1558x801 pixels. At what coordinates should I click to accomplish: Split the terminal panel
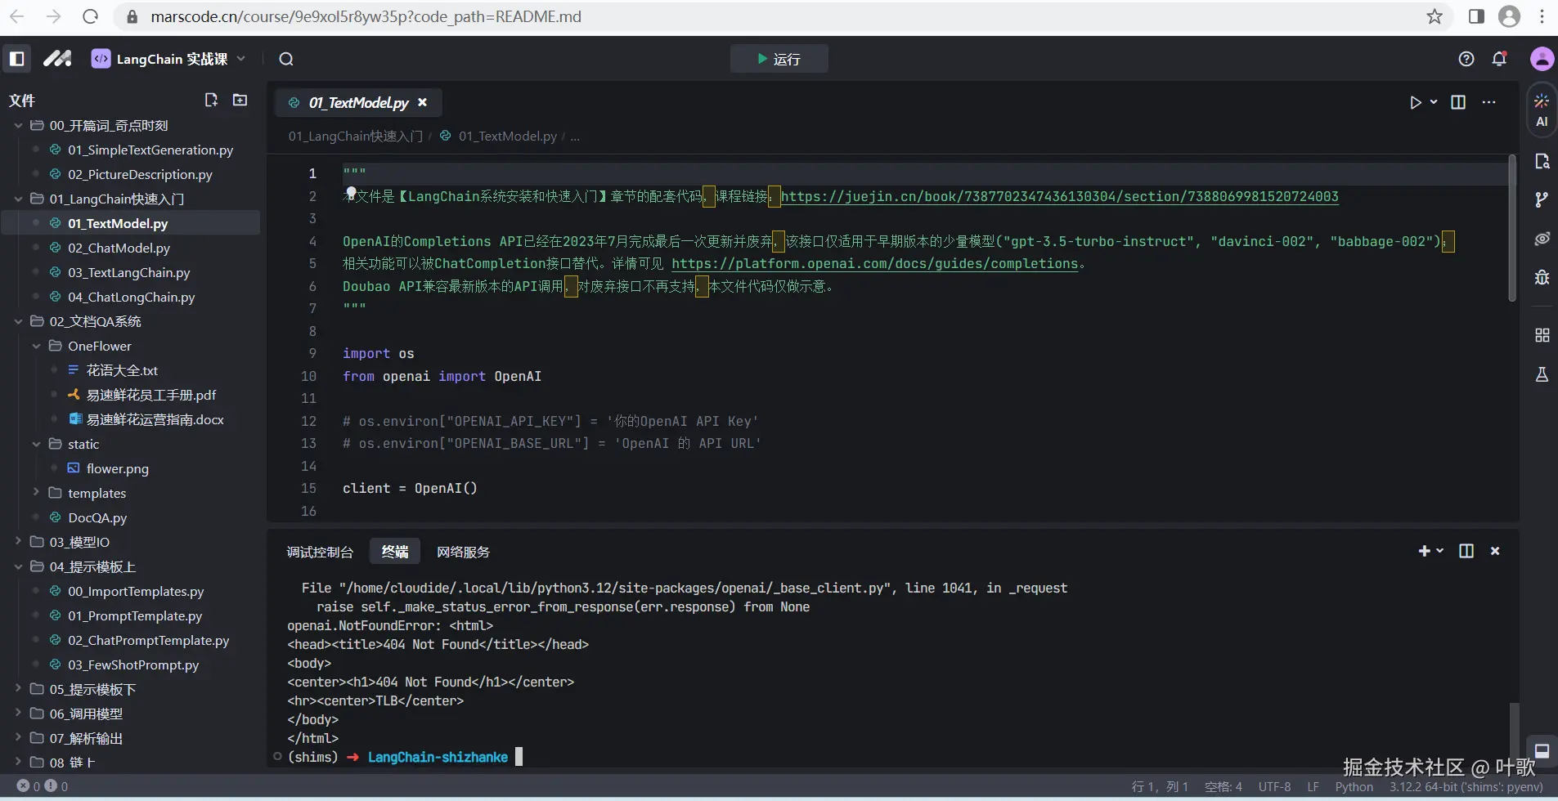pos(1466,551)
